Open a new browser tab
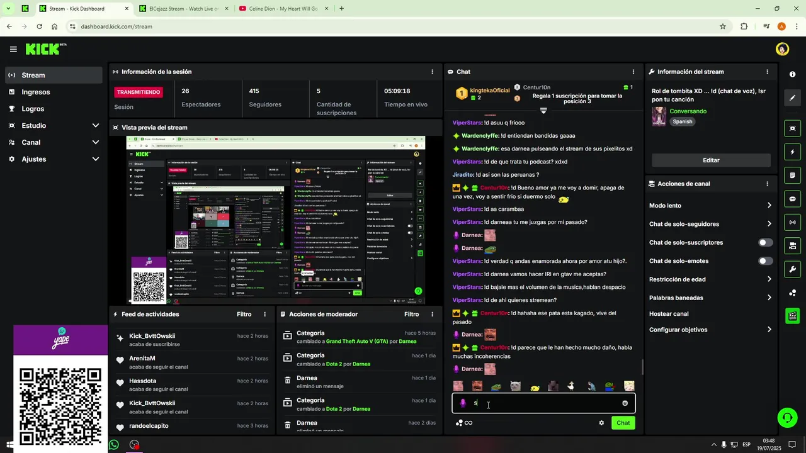This screenshot has height=453, width=806. 342,9
